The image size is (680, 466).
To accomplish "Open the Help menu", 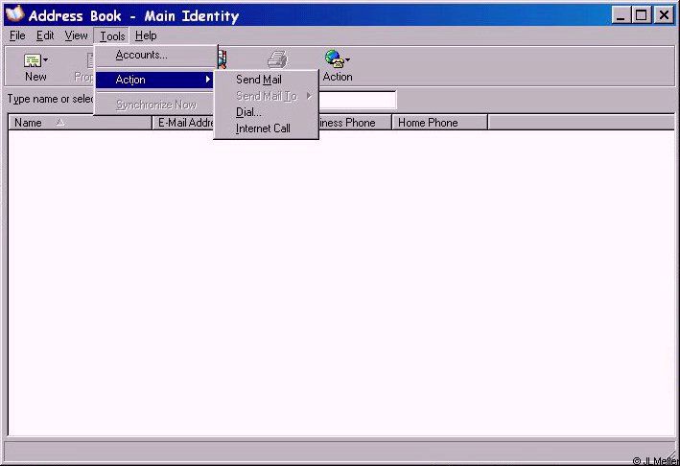I will [x=146, y=35].
